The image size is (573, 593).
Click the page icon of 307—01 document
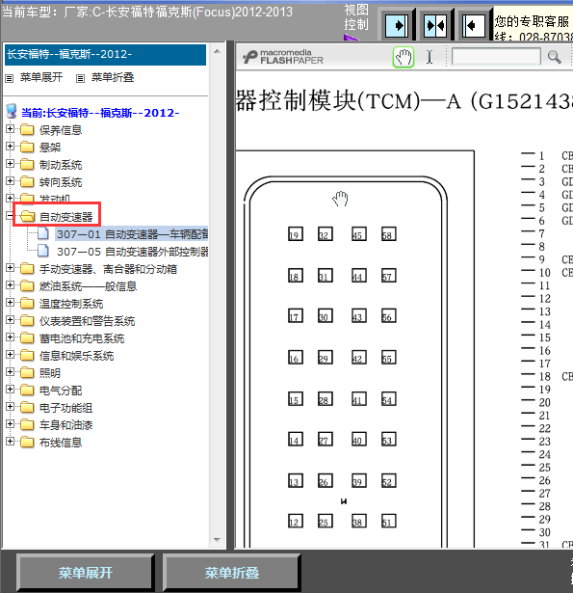(x=43, y=233)
